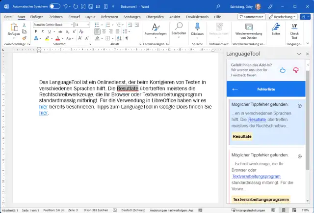314x213 pixels.
Task: Toggle italic formatting in Schriftart group
Action: [43, 31]
